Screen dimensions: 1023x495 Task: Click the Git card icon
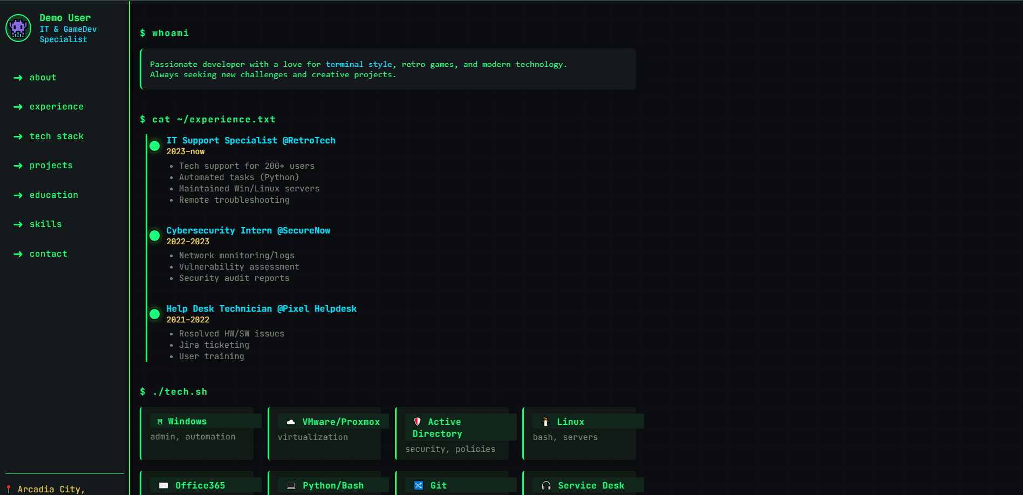coord(418,486)
